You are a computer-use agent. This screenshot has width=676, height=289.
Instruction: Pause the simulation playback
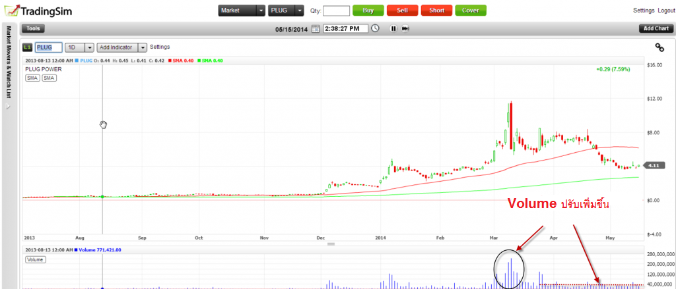click(393, 28)
